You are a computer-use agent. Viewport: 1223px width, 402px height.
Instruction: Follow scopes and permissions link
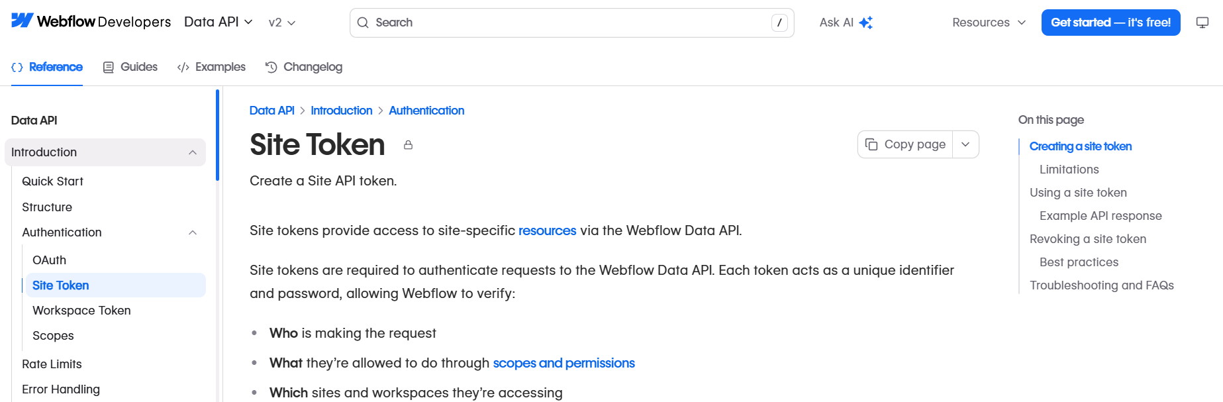pyautogui.click(x=563, y=363)
